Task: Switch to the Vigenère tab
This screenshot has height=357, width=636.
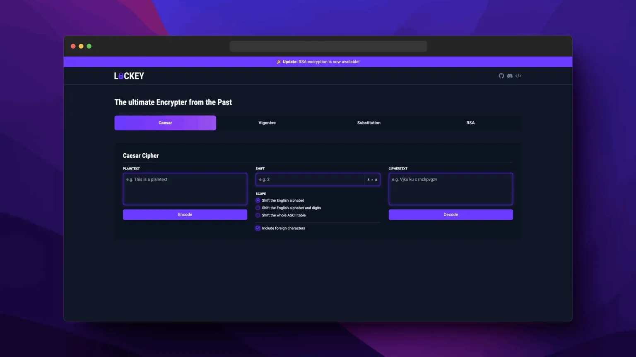Action: (267, 122)
